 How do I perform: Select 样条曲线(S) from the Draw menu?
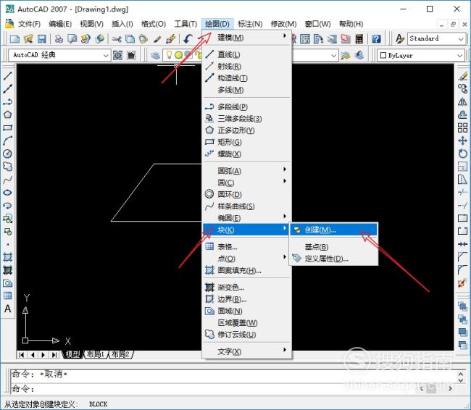247,206
